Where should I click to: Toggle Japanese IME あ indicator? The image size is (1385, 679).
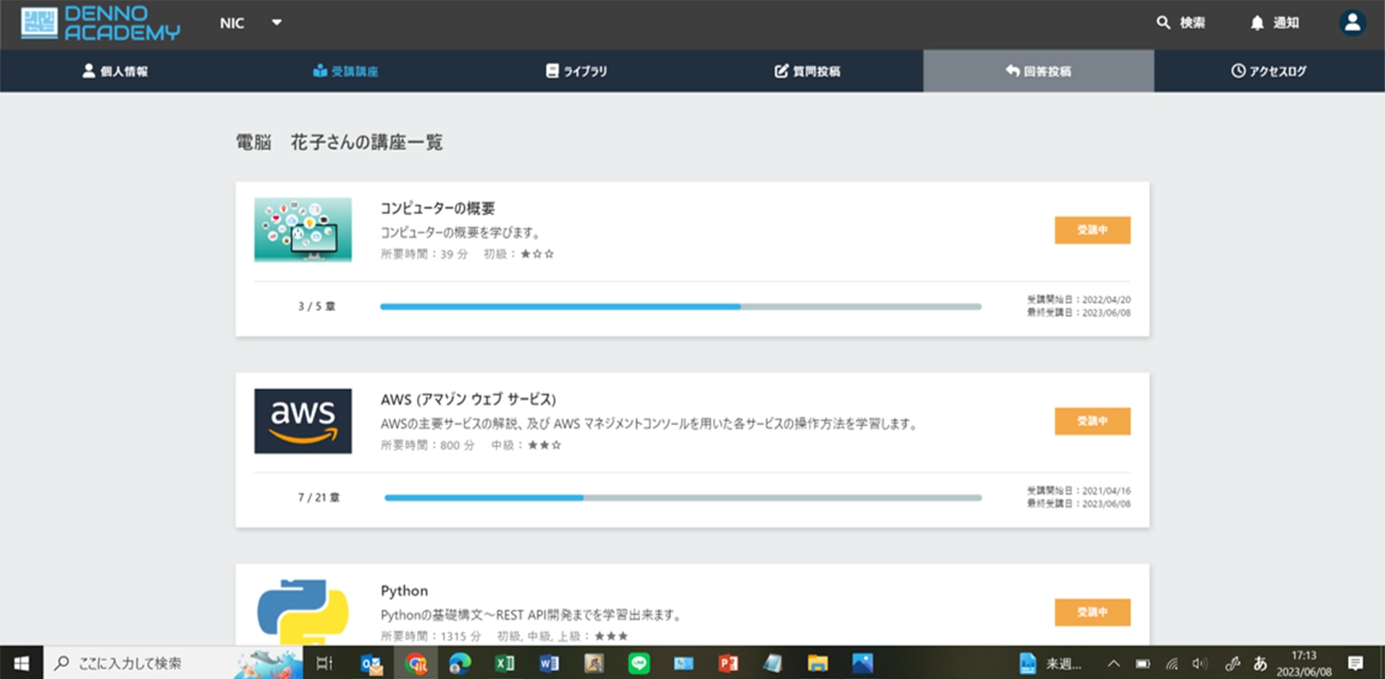(1260, 663)
